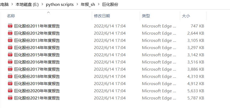Click PDF icon of 巨化股份2013年年度报告
This screenshot has width=230, height=108.
pos(10,40)
